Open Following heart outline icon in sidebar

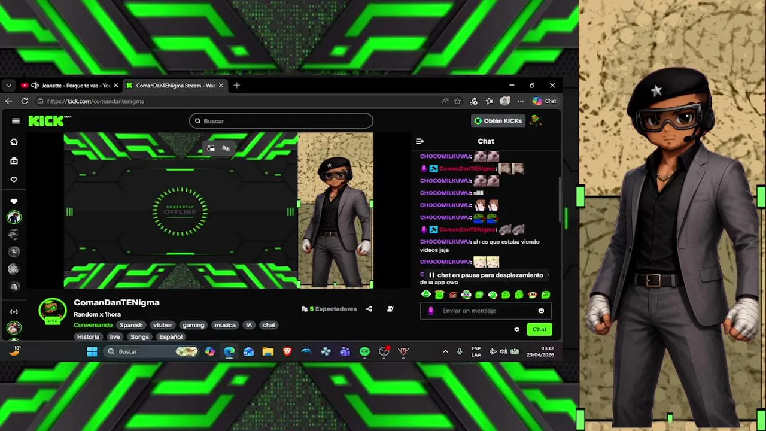coord(14,180)
